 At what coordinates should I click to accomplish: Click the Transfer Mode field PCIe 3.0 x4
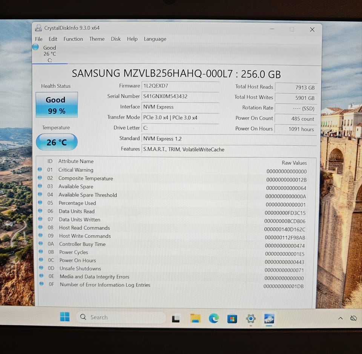coord(180,117)
